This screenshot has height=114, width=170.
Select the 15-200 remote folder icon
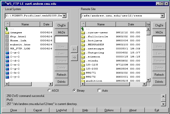tap(83, 69)
